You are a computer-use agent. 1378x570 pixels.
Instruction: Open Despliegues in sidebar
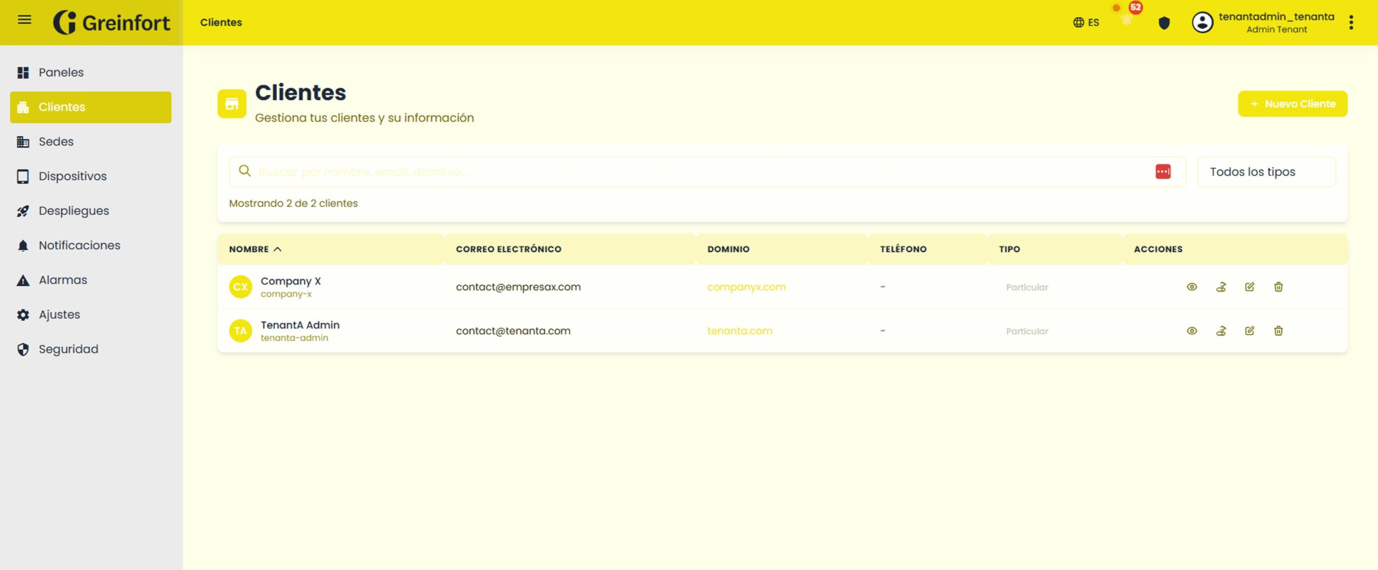(x=90, y=210)
